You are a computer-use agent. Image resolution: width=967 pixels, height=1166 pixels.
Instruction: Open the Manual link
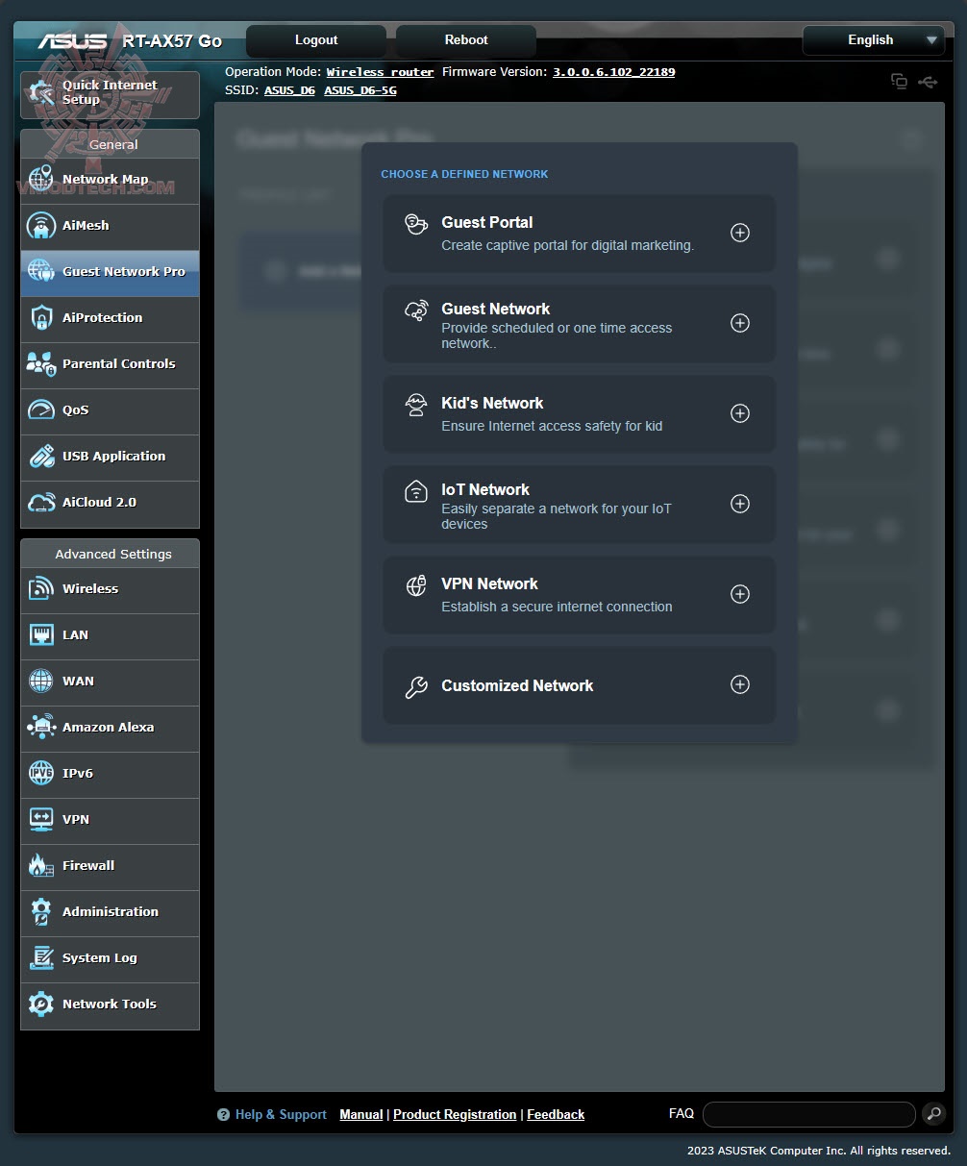point(361,1114)
